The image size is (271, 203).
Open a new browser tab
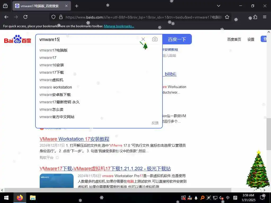pos(76,6)
